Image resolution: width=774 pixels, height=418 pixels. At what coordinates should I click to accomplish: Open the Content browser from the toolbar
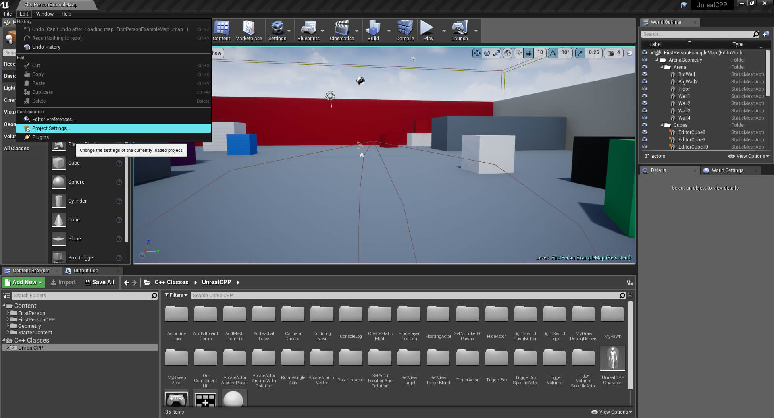[x=221, y=30]
